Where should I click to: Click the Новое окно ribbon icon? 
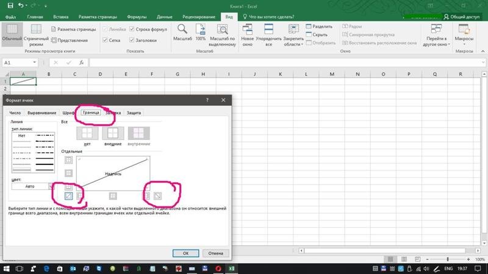click(x=248, y=30)
